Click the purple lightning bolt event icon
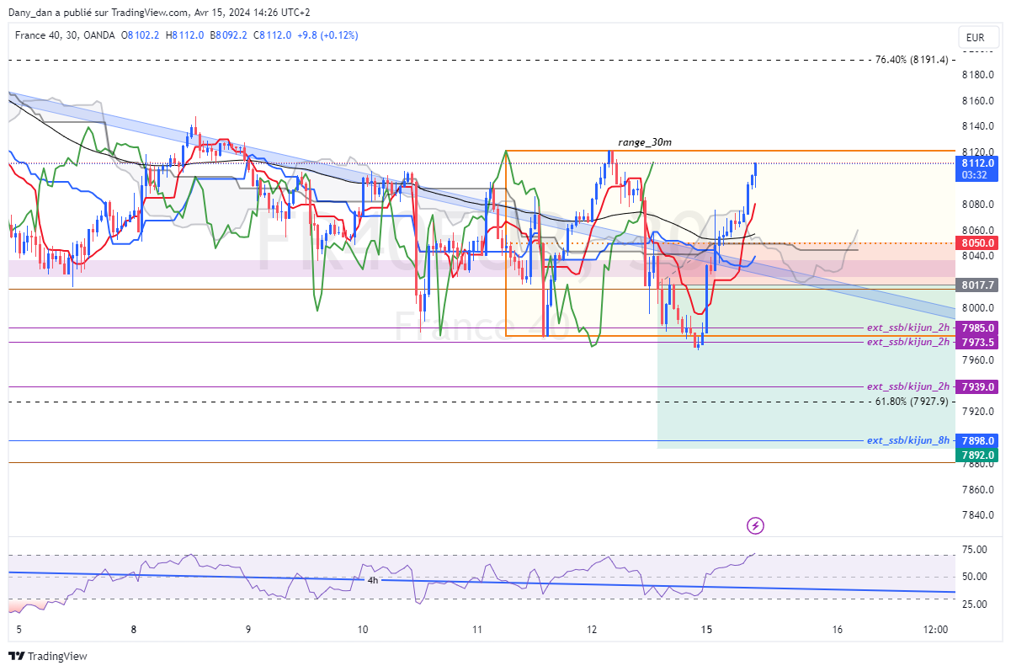This screenshot has height=671, width=1011. [755, 526]
